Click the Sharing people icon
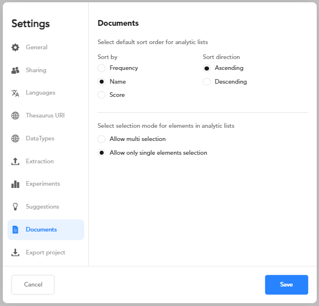The width and height of the screenshot is (319, 306). (15, 70)
